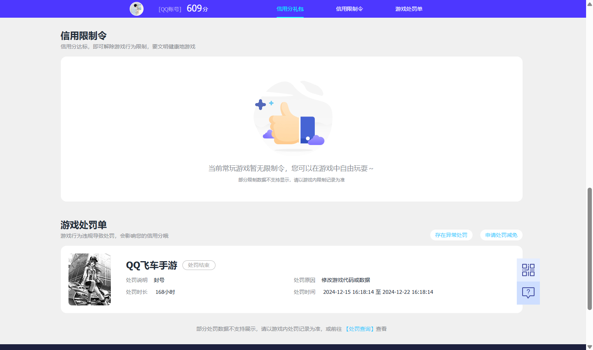Viewport: 593px width, 350px height.
Task: Click the 游戏行为违规导致处罚 subtitle
Action: click(114, 236)
